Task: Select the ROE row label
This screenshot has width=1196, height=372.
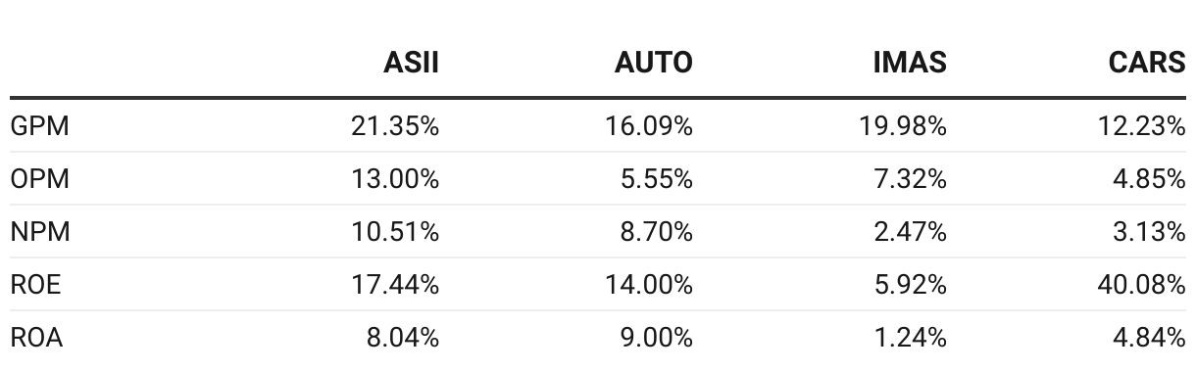Action: (x=35, y=285)
